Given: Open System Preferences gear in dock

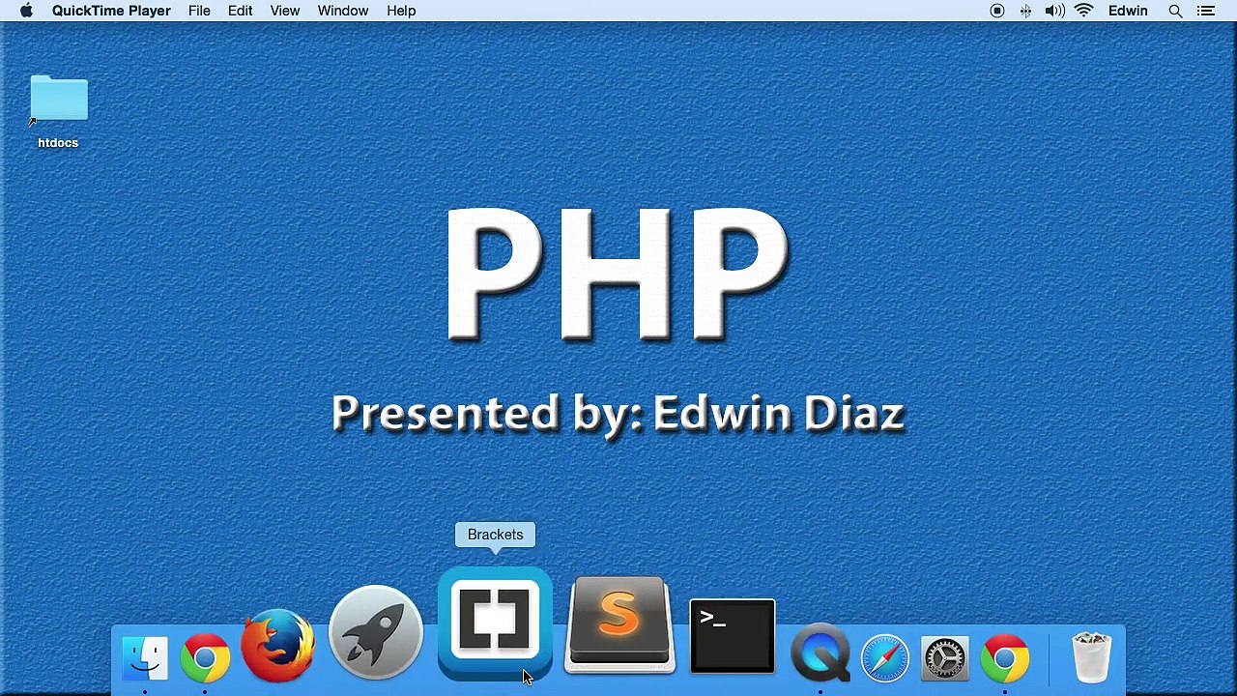Looking at the screenshot, I should click(945, 658).
